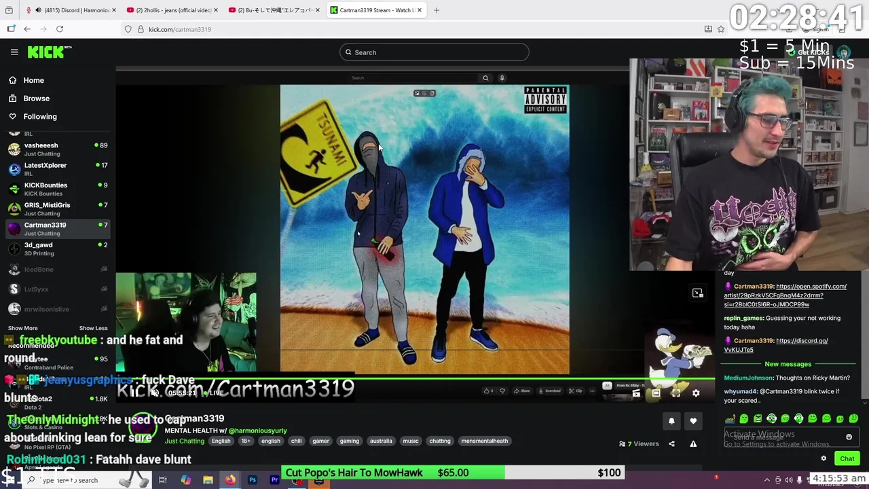Click the menshealth tag

tap(485, 441)
